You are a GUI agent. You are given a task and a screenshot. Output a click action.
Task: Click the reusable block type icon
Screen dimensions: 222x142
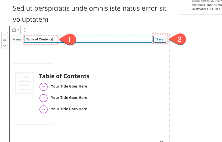(14, 30)
